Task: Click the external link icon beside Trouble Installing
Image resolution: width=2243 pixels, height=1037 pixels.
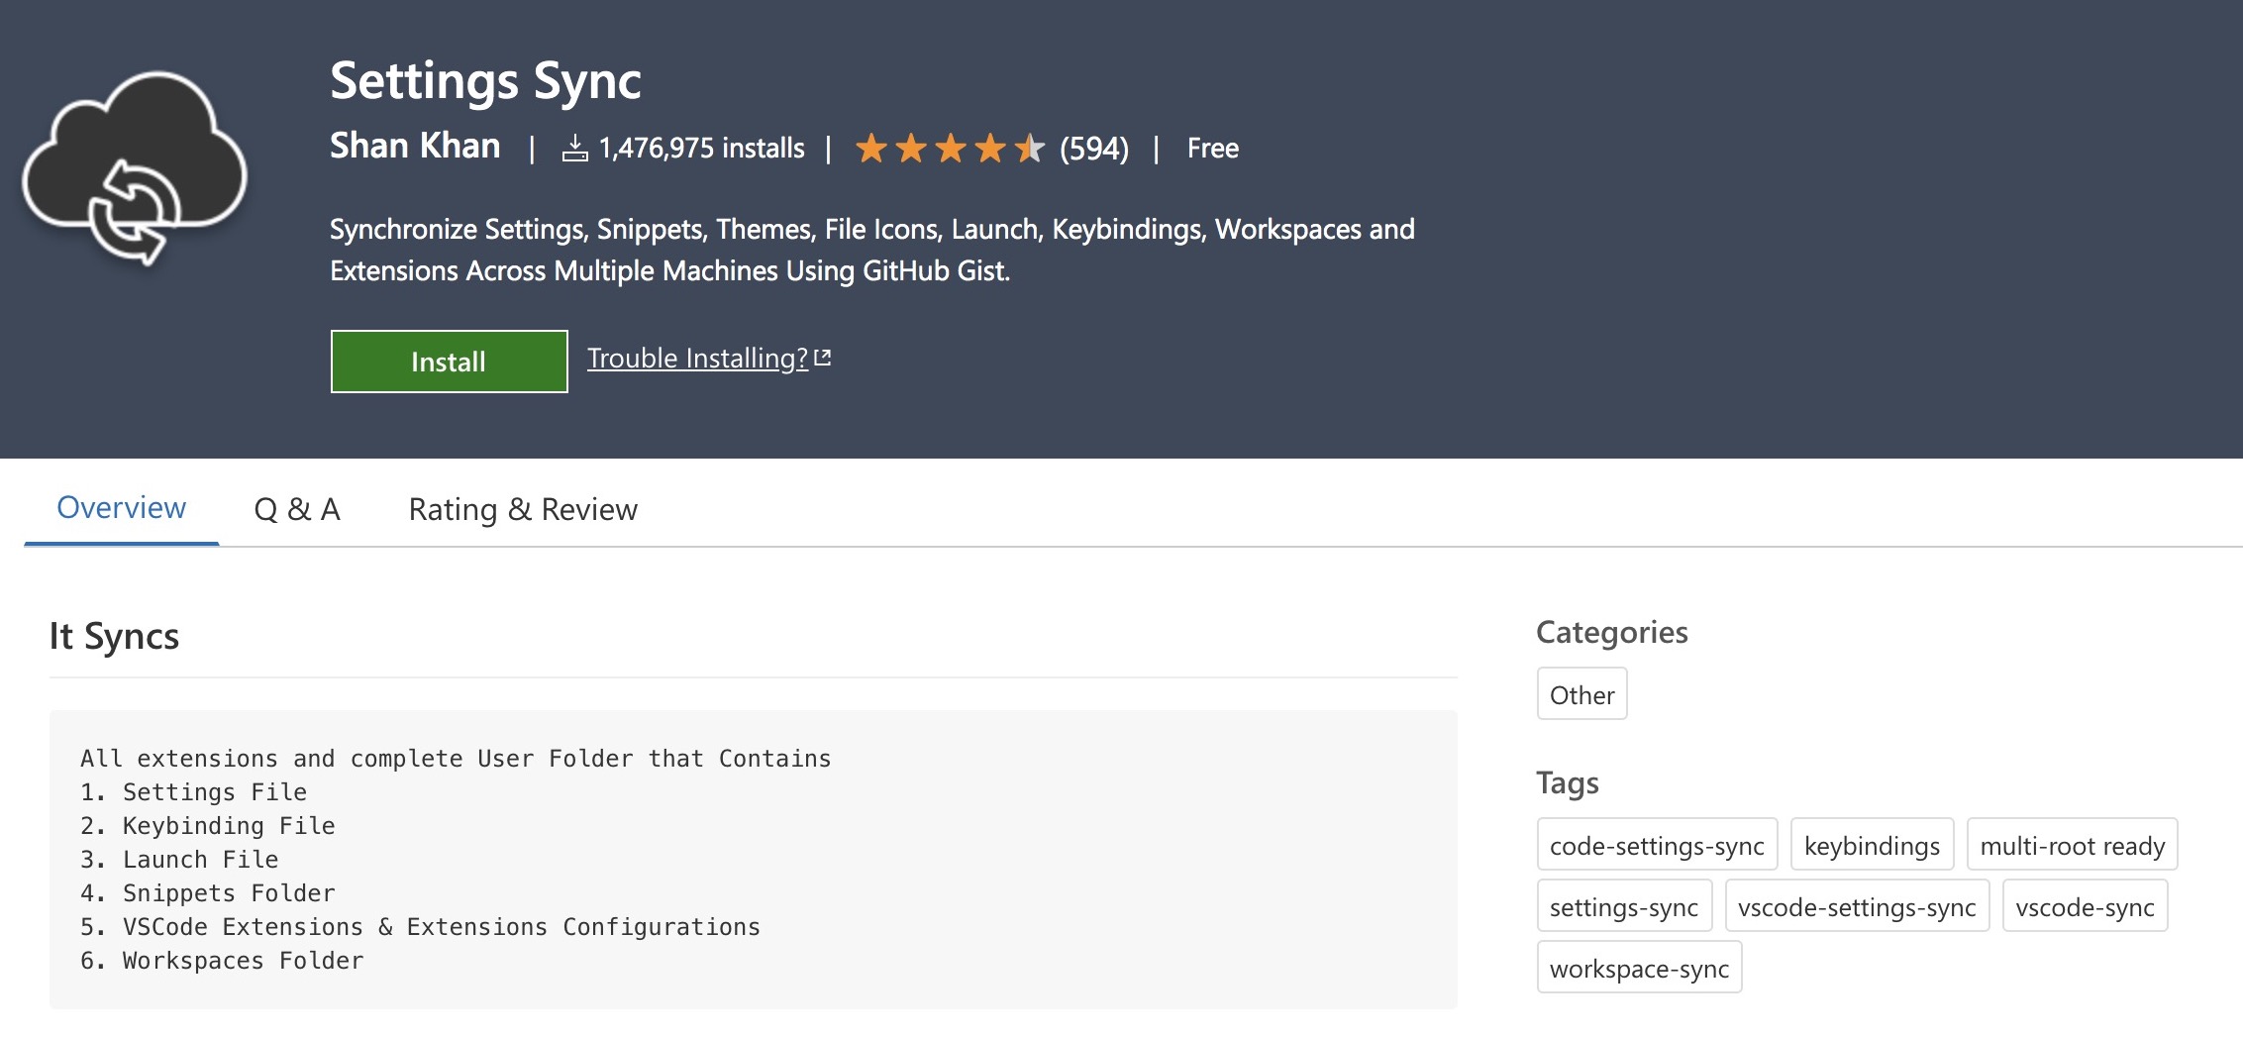Action: pos(822,358)
